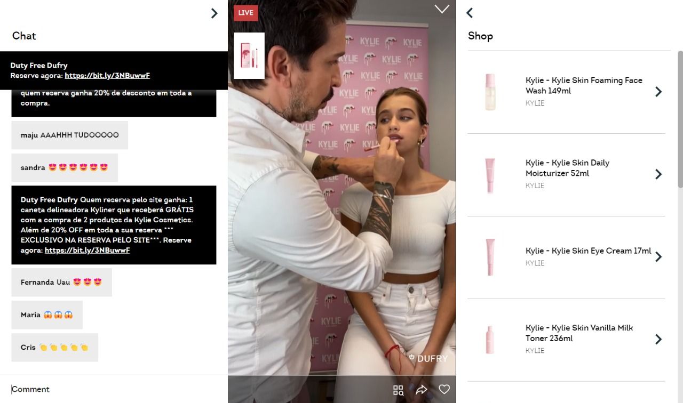Click the 20% de desconto promo message

[x=114, y=103]
